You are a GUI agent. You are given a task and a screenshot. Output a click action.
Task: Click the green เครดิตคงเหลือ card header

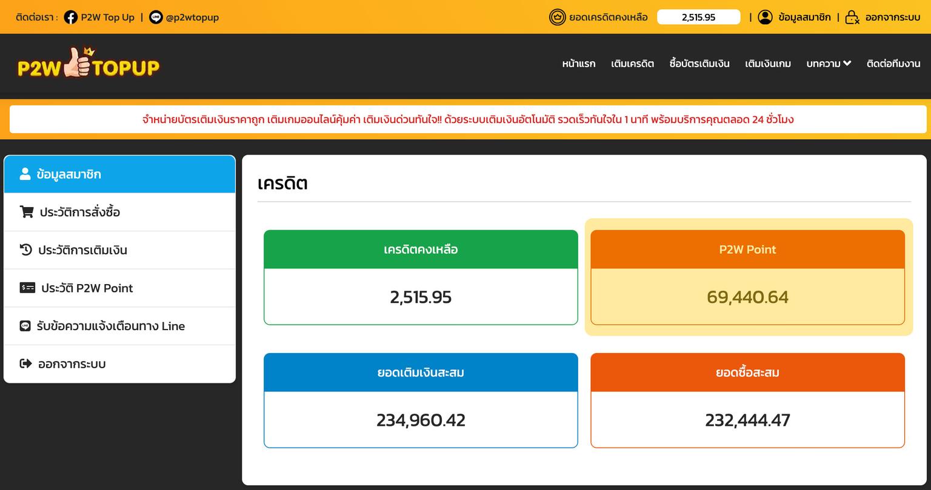tap(421, 250)
